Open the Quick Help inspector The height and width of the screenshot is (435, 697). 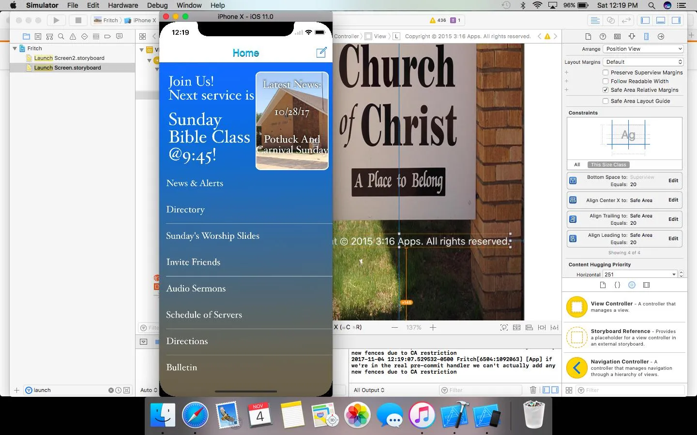603,36
